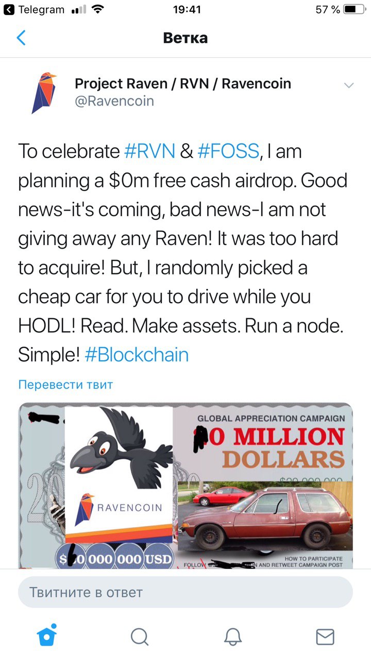Open the Search tab icon
The height and width of the screenshot is (659, 371).
tap(139, 636)
